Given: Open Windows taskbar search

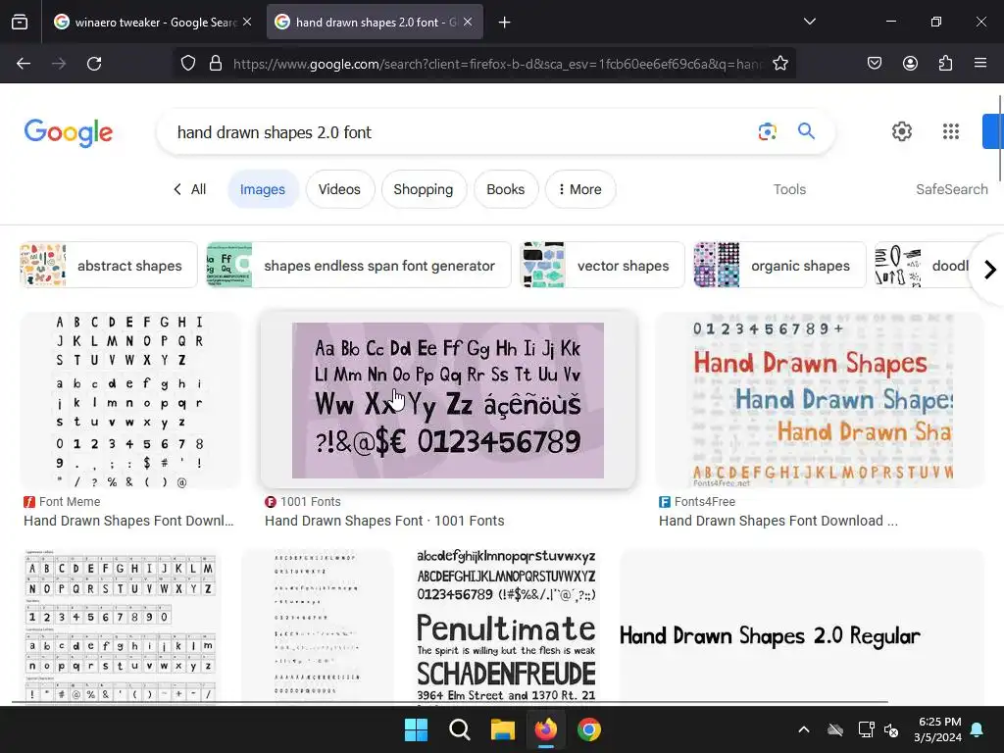Looking at the screenshot, I should tap(459, 729).
